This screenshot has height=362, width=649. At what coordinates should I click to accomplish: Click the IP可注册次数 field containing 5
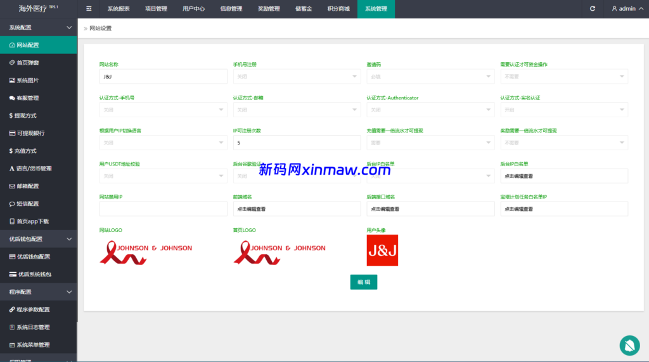tap(297, 143)
